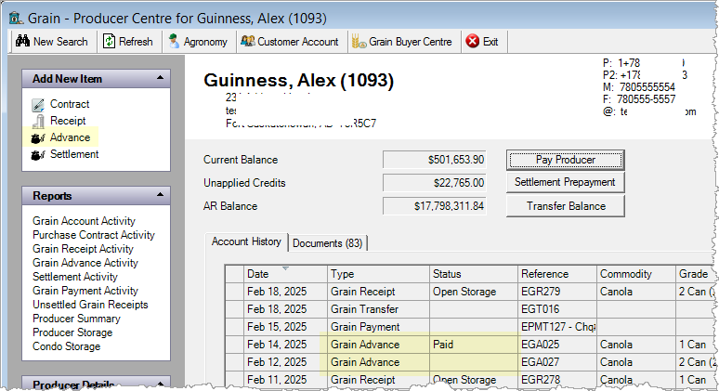This screenshot has height=391, width=719.
Task: Add a new Receipt item
Action: coord(68,121)
